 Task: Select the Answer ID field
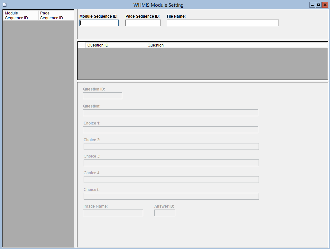pos(165,213)
